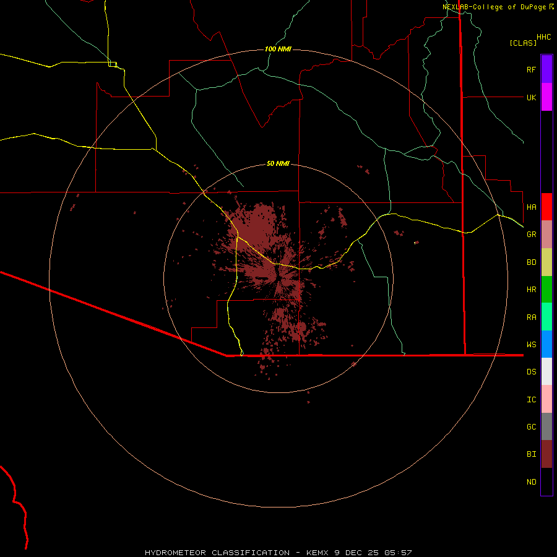
Task: Click the RF legend label
Action: tap(532, 69)
